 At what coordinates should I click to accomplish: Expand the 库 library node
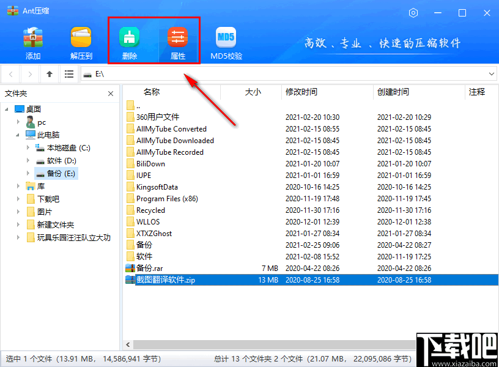tap(18, 186)
